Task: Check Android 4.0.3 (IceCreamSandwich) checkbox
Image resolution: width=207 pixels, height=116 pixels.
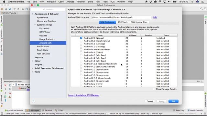Action: point(81,64)
